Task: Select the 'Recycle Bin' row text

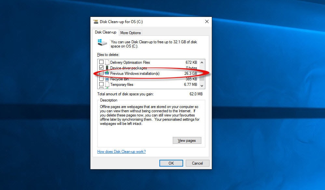Action: click(119, 79)
